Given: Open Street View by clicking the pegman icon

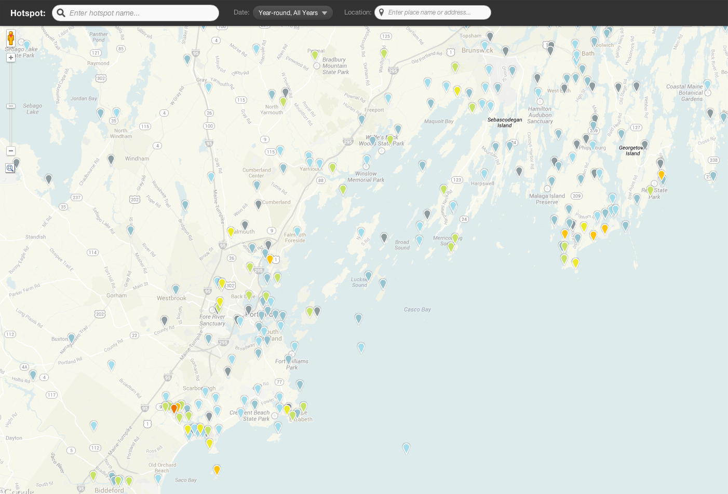Looking at the screenshot, I should point(10,37).
